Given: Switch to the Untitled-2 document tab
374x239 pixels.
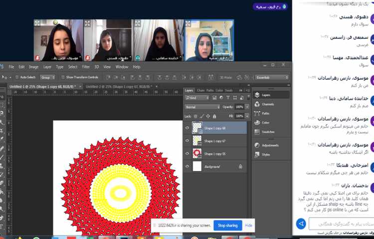Looking at the screenshot, I should tap(119, 87).
